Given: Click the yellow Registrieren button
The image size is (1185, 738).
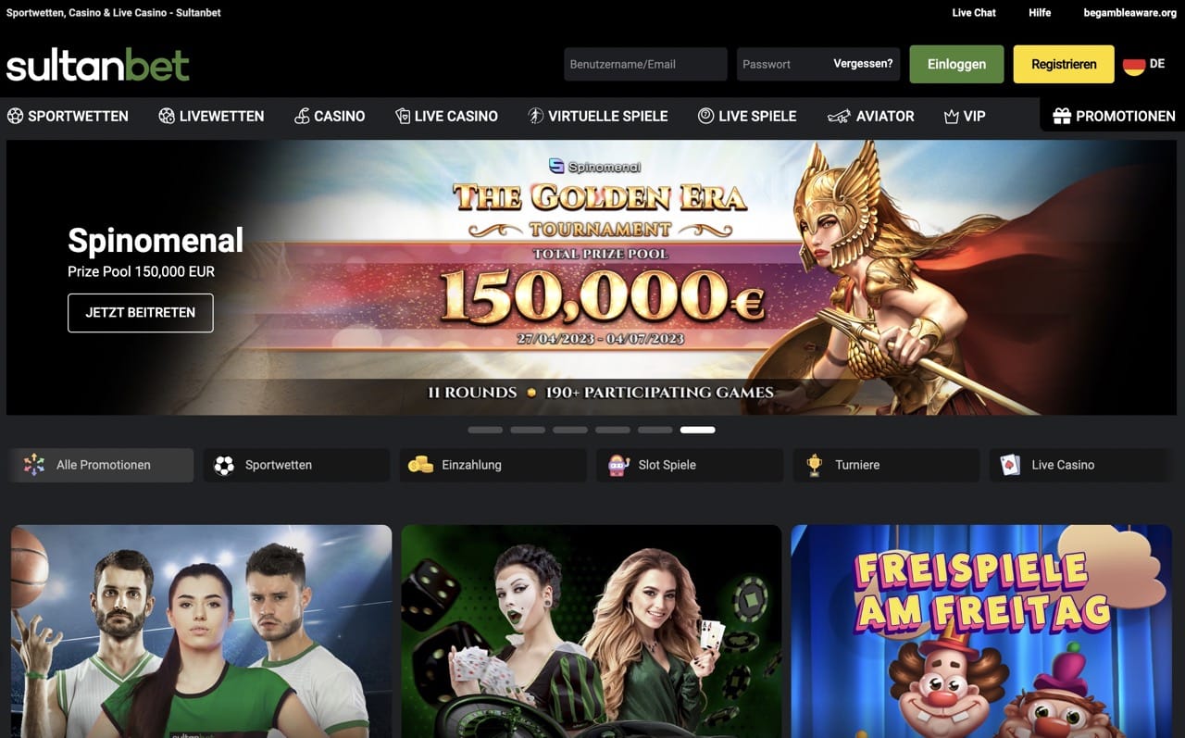Looking at the screenshot, I should (x=1064, y=64).
